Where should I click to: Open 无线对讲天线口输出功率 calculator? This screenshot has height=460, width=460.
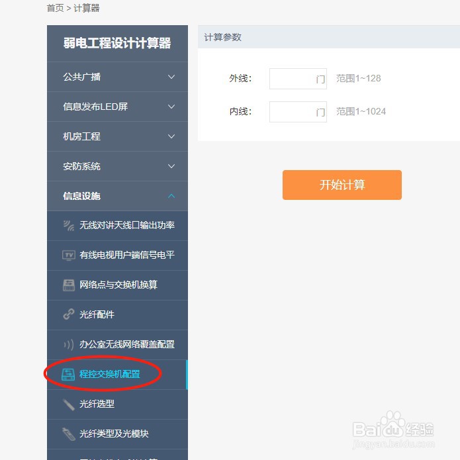tap(117, 226)
